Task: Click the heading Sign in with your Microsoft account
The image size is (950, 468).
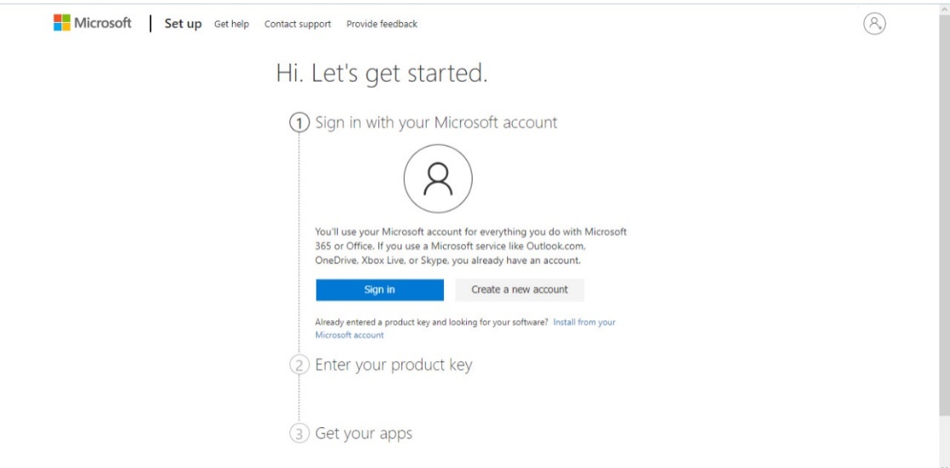Action: tap(436, 122)
